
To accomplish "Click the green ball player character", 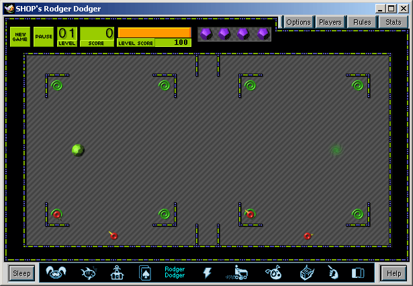I will tap(78, 150).
